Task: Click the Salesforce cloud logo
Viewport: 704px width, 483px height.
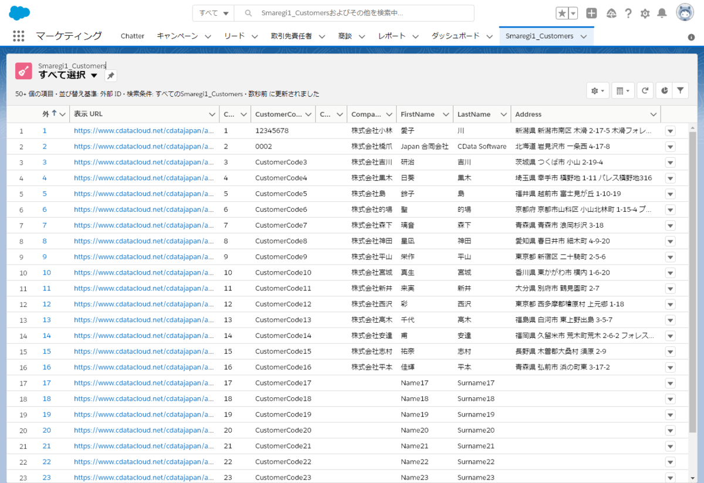Action: point(19,13)
